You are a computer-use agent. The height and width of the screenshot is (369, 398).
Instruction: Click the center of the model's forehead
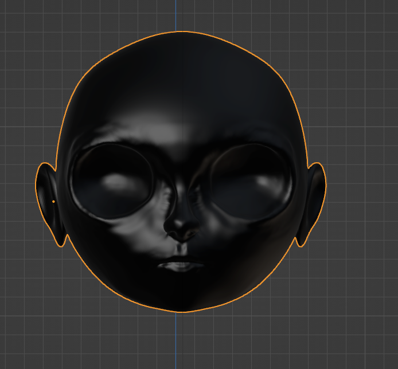coord(181,97)
